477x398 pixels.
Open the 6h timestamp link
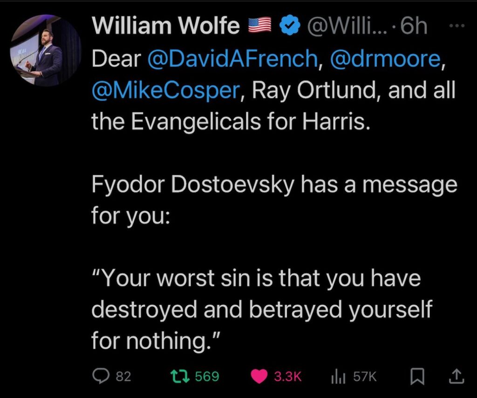click(x=414, y=27)
